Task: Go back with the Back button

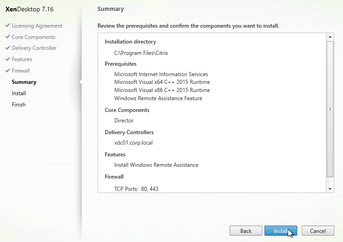Action: pos(245,231)
